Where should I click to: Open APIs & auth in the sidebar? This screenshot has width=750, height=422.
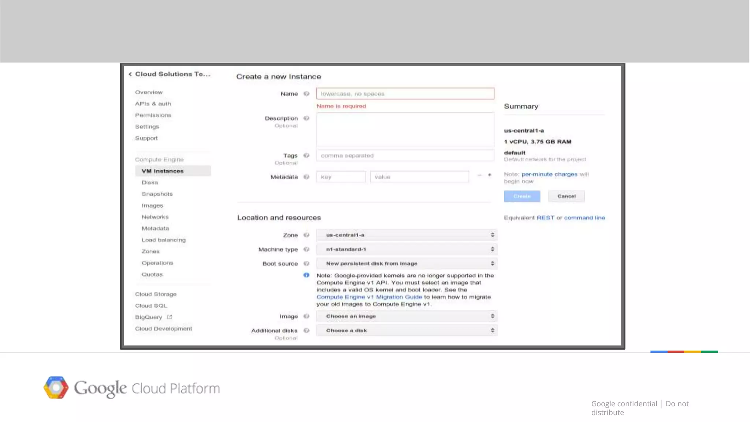pos(153,104)
